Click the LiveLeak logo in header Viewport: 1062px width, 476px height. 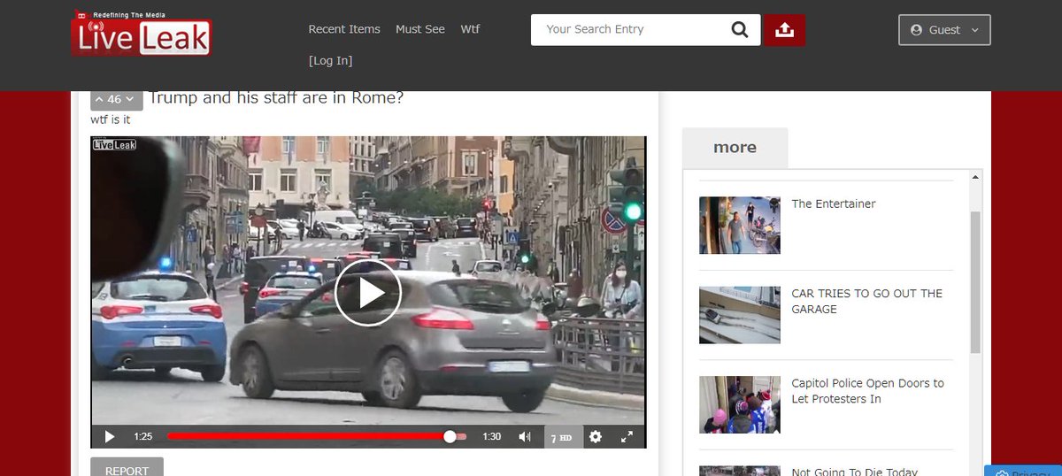pos(142,34)
